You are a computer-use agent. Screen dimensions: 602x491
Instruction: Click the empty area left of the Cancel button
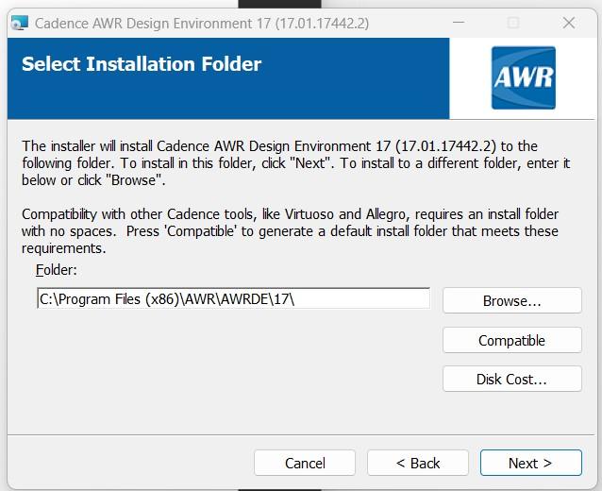click(x=132, y=463)
